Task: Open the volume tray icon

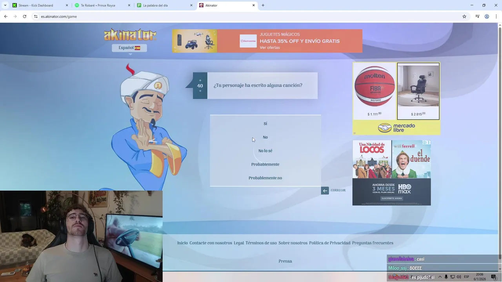Action: [459, 277]
